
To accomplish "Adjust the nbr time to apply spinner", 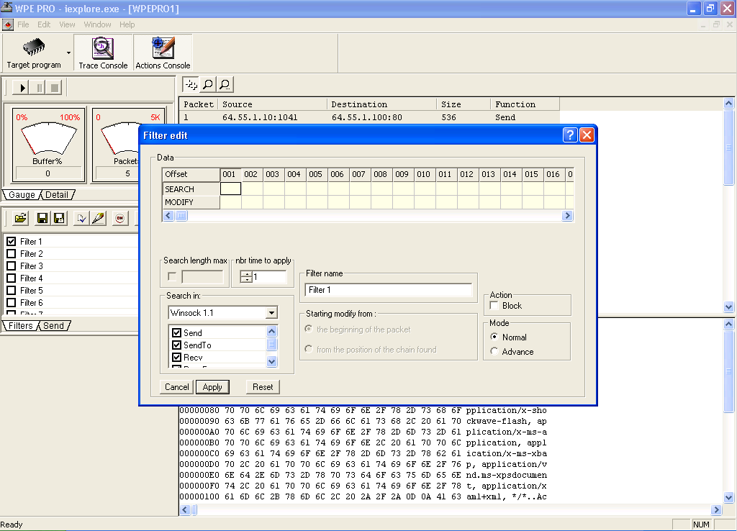I will click(246, 277).
